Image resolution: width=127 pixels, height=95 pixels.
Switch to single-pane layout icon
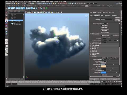6,40
